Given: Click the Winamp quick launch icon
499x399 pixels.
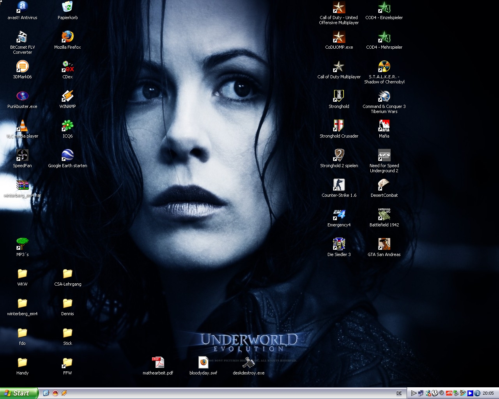Looking at the screenshot, I should [64, 393].
